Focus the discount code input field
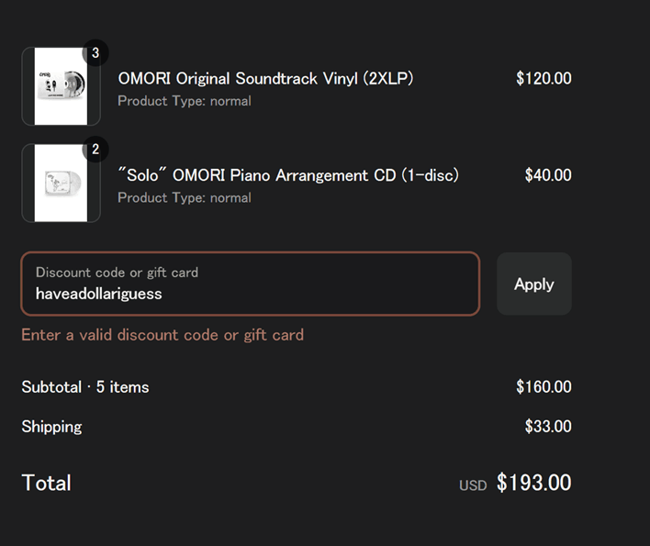 tap(250, 294)
